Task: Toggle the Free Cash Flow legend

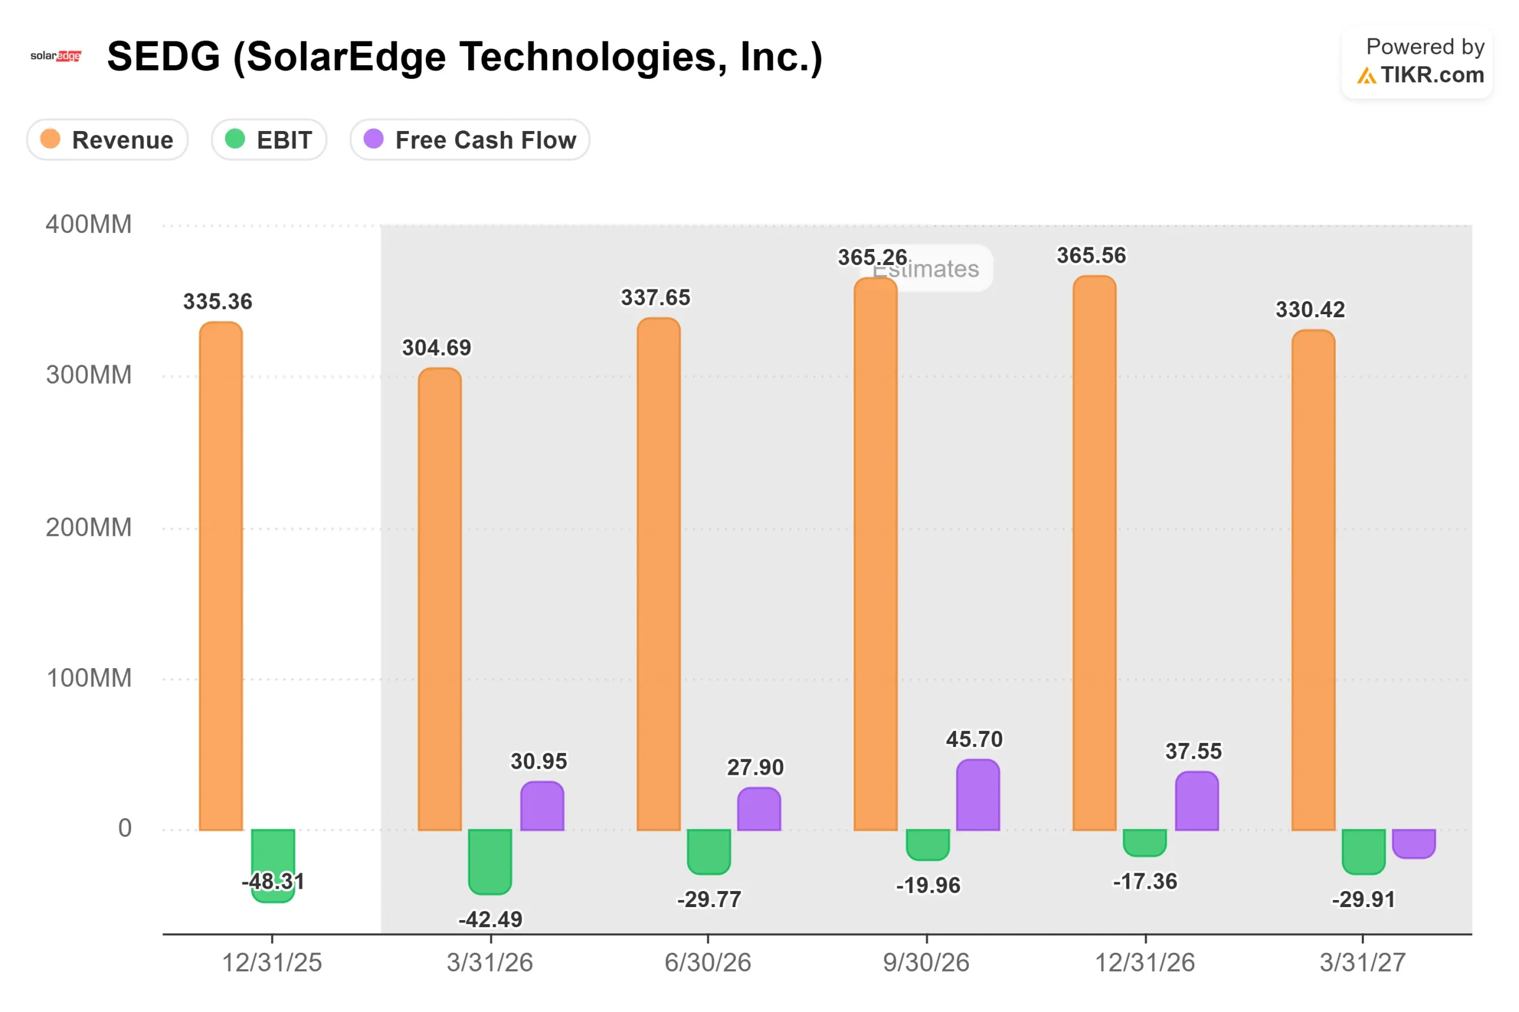Action: coord(469,139)
